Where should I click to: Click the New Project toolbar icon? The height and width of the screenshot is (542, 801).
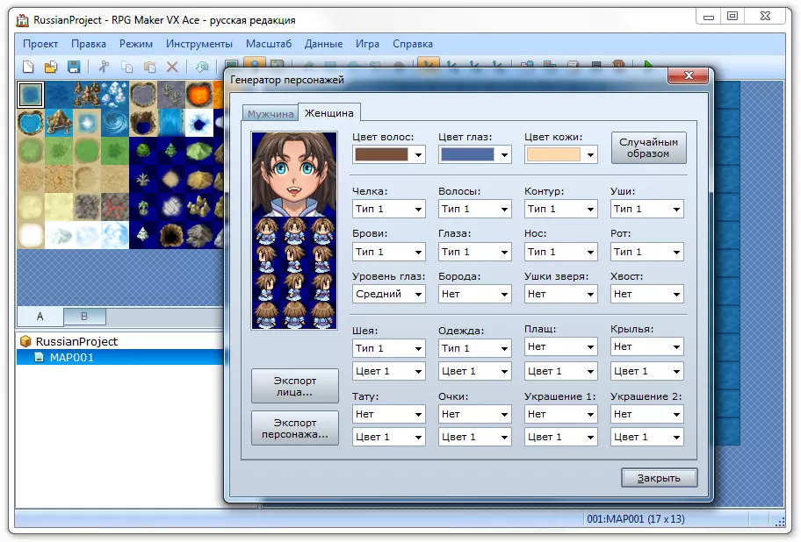(x=29, y=67)
